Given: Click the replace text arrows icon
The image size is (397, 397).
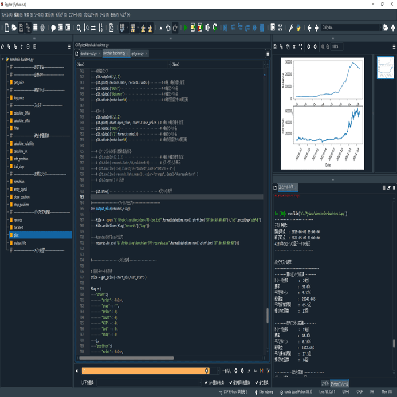Looking at the screenshot, I should 93,27.
